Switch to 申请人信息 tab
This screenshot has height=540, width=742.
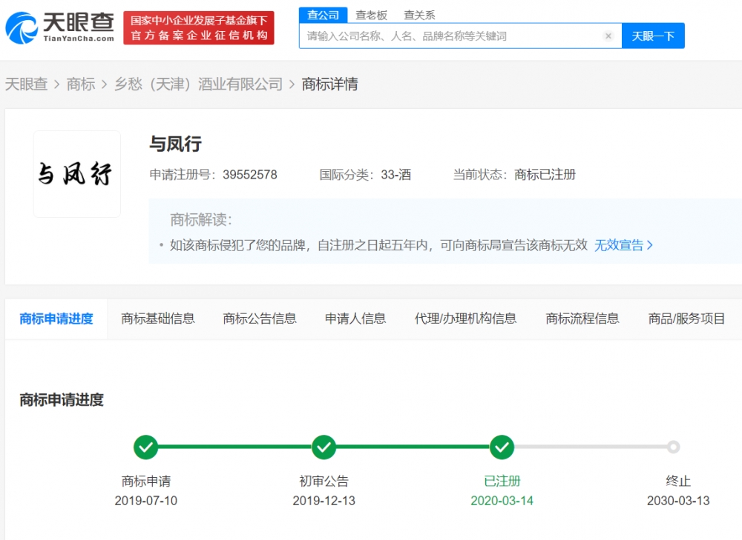point(355,319)
